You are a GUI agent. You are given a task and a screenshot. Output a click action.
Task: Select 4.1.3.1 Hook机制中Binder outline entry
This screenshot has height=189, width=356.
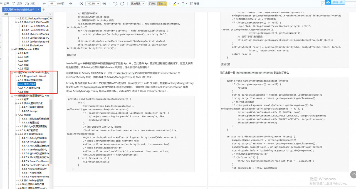pos(35,26)
